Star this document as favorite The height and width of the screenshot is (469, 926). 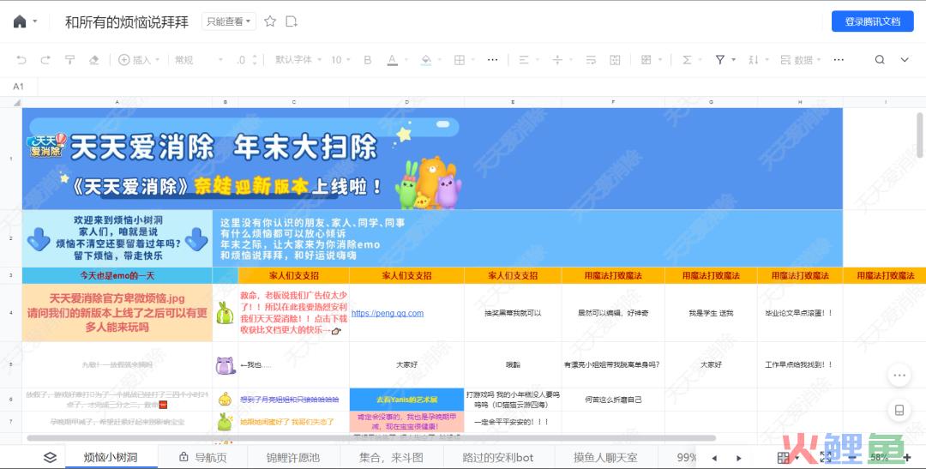pos(270,21)
